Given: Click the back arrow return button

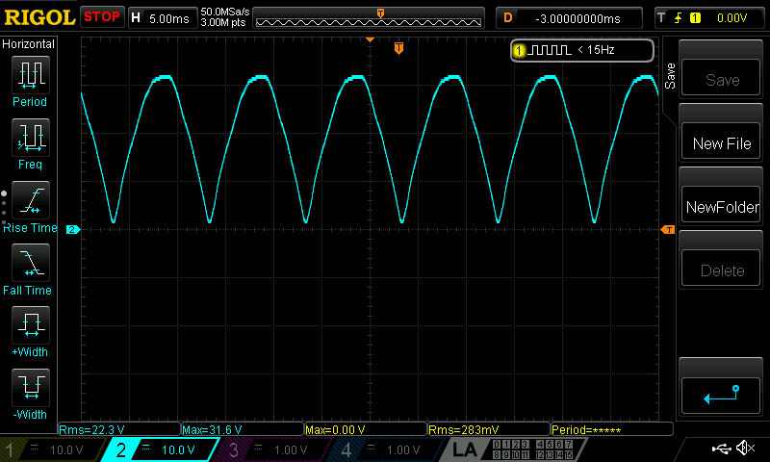Looking at the screenshot, I should (x=721, y=396).
